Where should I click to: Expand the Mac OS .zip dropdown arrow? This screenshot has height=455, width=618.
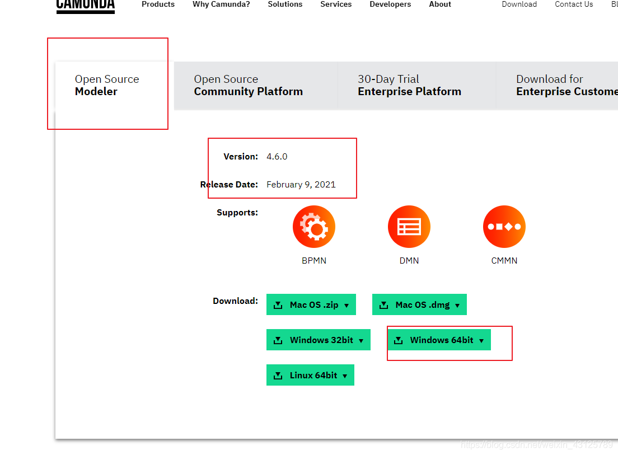347,306
